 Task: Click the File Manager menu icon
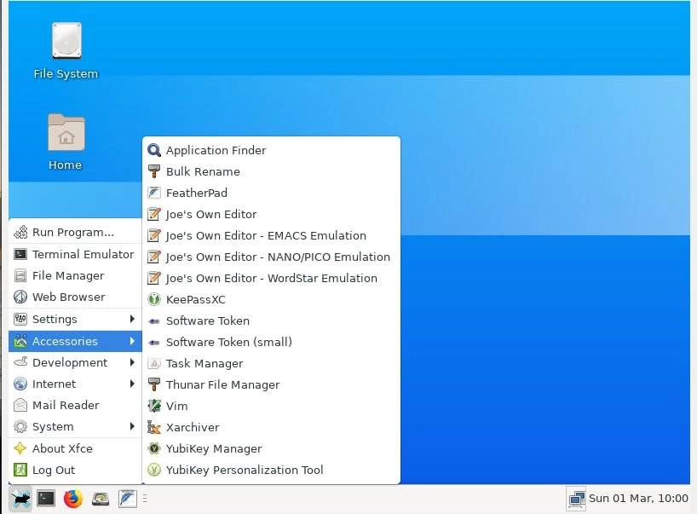click(x=20, y=275)
